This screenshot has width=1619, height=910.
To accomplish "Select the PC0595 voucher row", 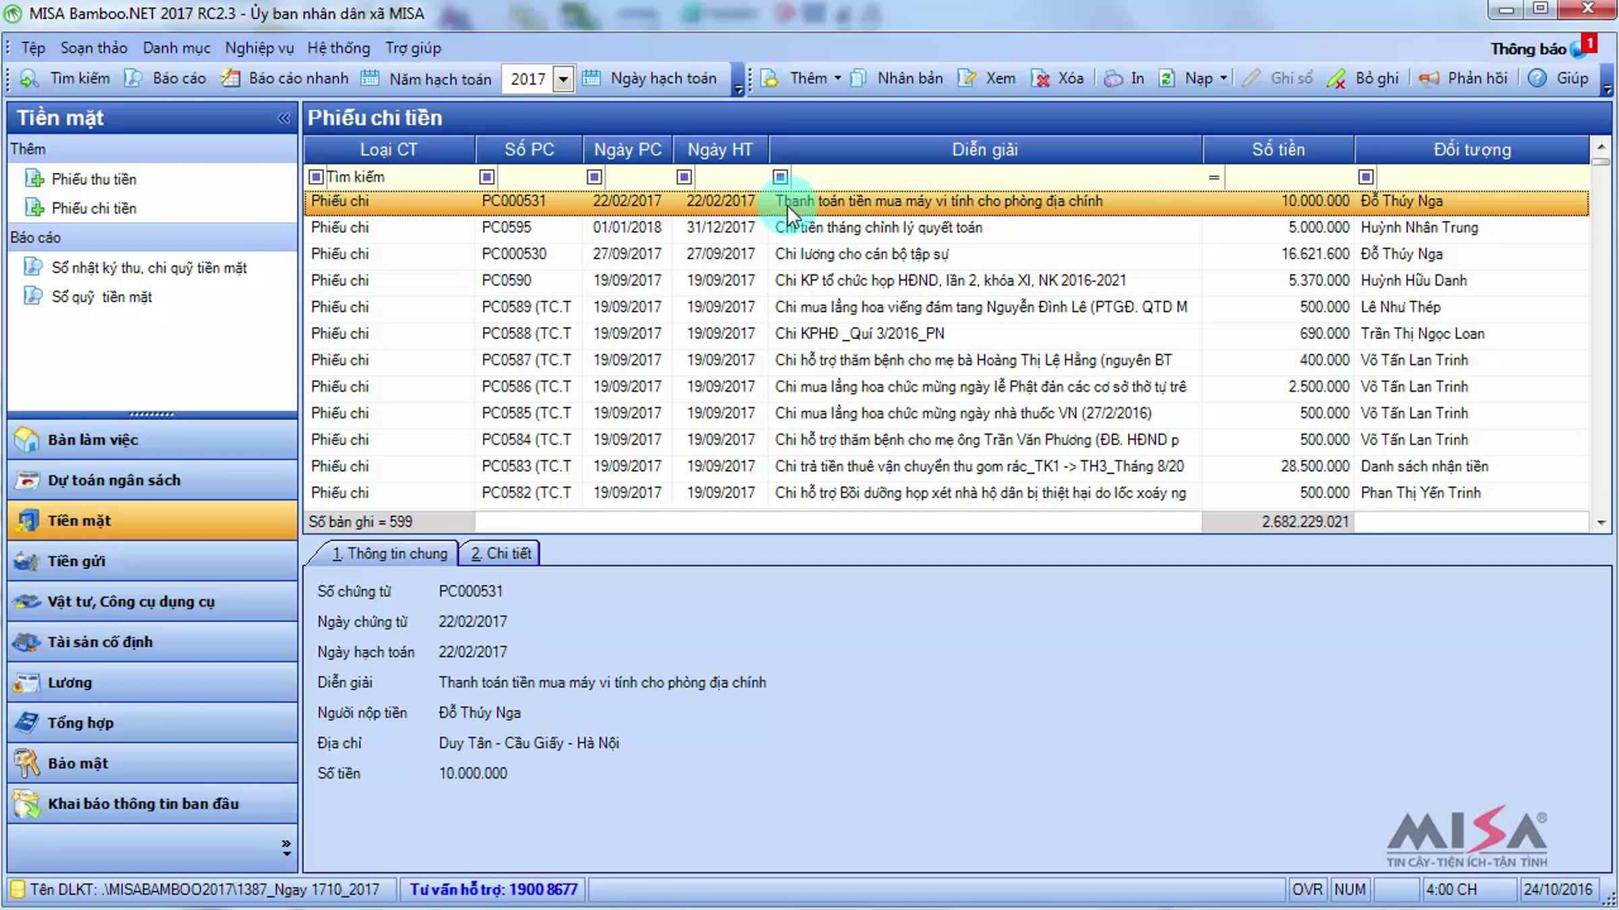I will pos(946,227).
